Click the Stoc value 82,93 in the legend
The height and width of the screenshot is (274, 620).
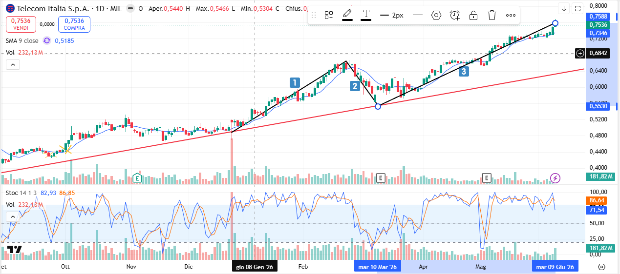(x=48, y=193)
